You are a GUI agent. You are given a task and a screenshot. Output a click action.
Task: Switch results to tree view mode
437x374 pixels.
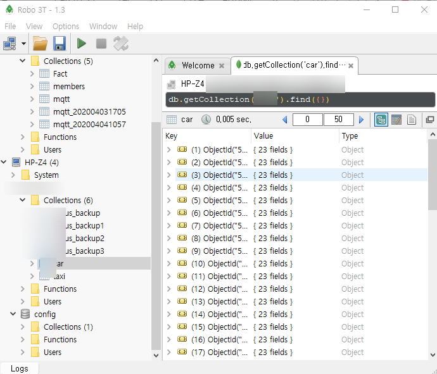coord(381,120)
